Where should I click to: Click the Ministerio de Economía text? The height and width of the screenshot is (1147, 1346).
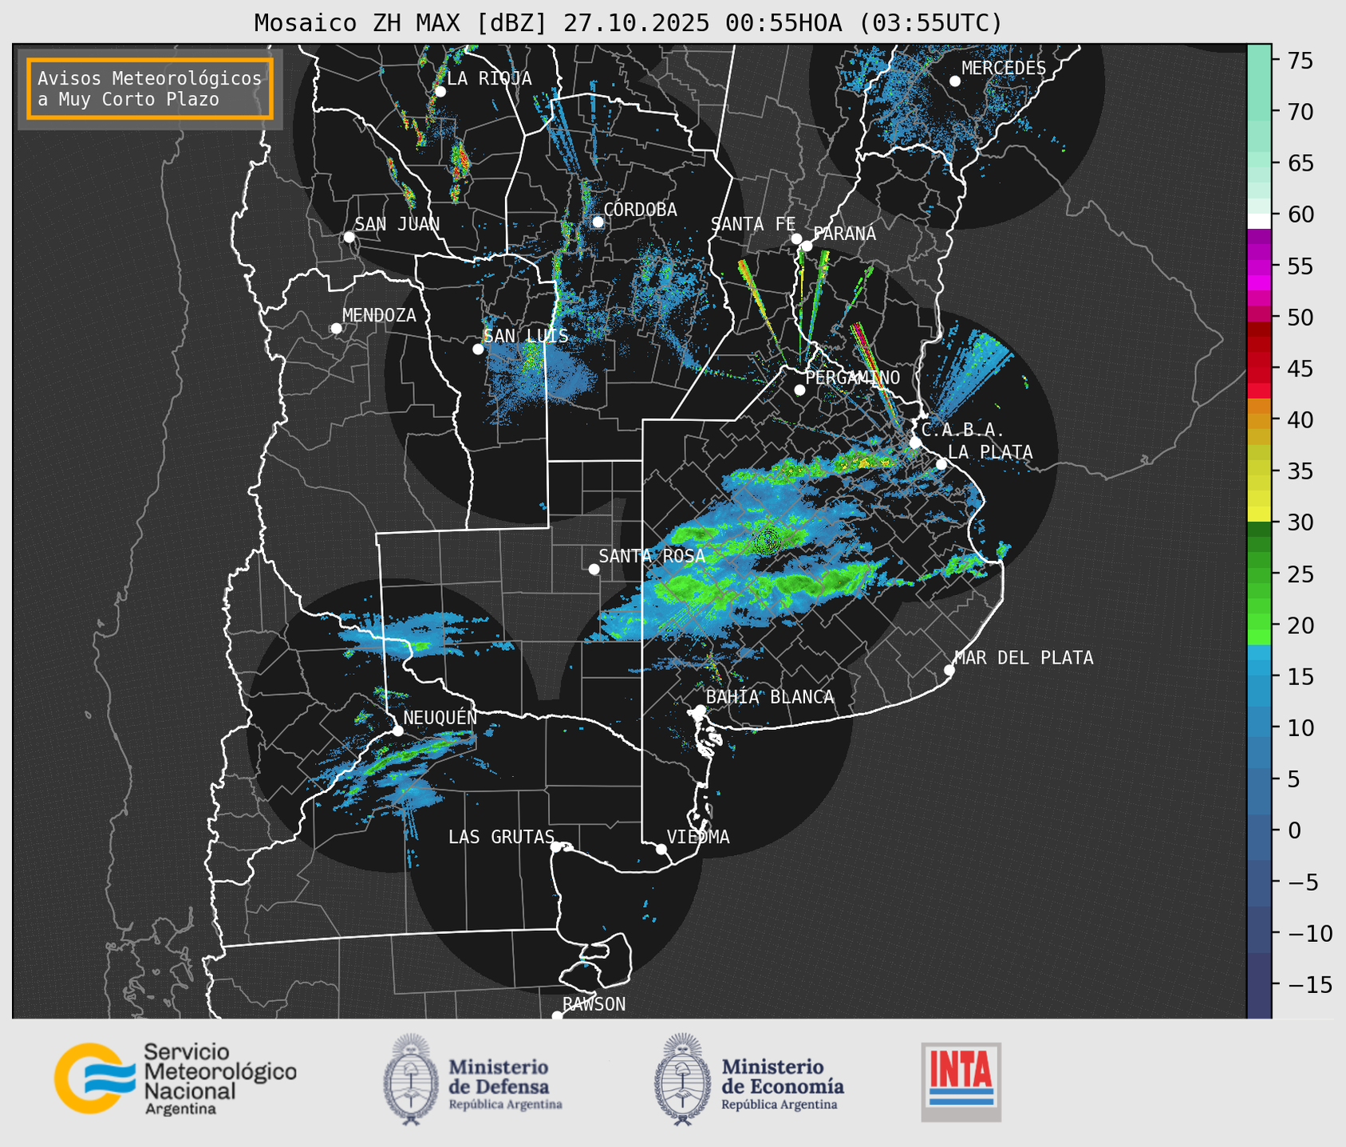pos(783,1083)
